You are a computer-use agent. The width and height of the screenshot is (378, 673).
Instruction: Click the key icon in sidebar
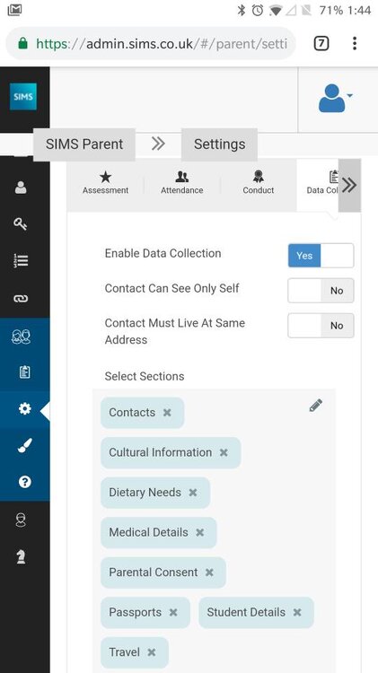(21, 223)
